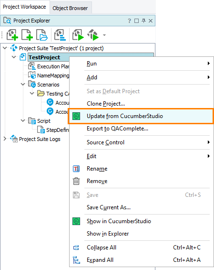Select the StepDefinitions script unit item
This screenshot has height=270, width=214.
(58, 130)
